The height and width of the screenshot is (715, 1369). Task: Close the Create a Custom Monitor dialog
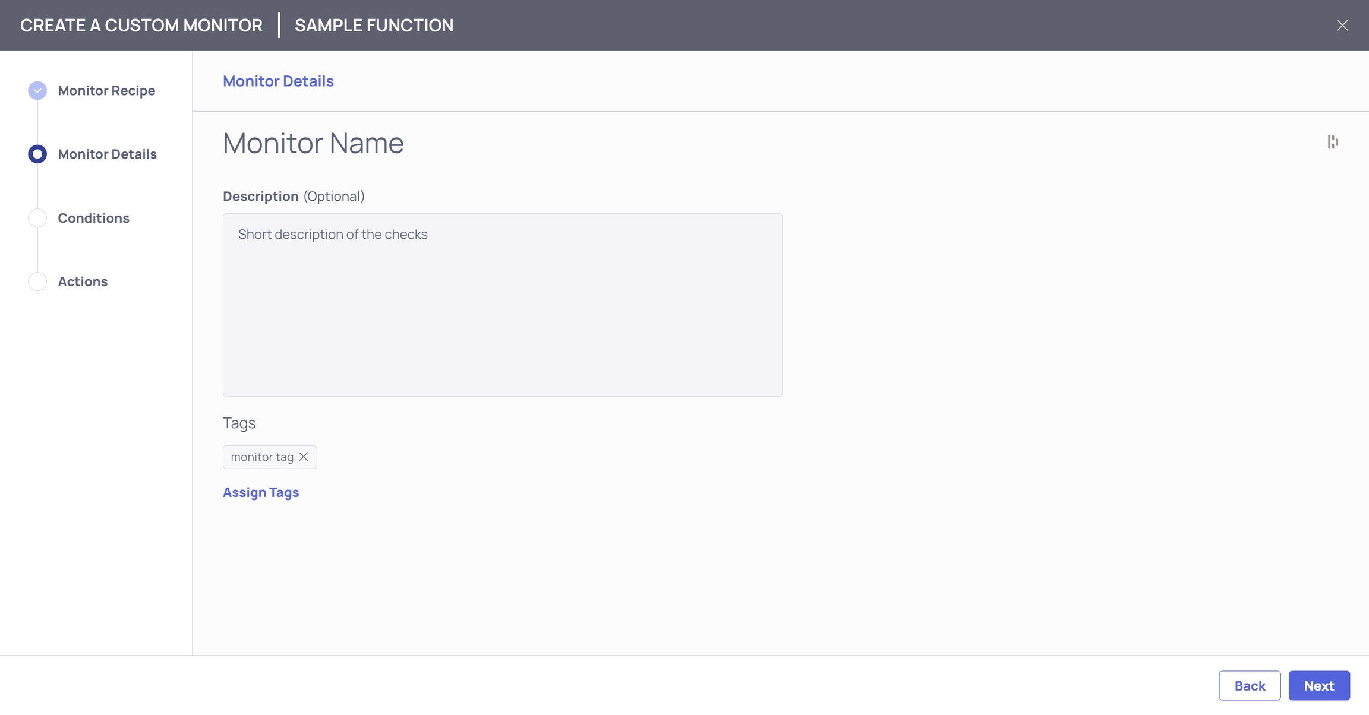click(x=1342, y=25)
